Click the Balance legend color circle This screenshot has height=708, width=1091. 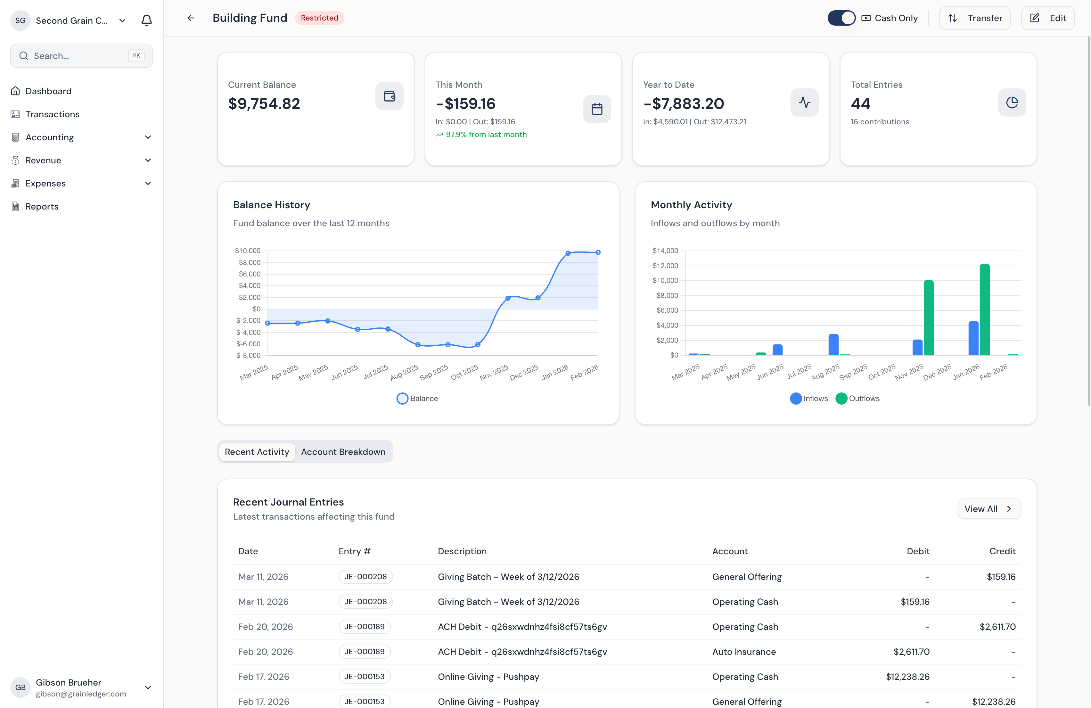click(x=402, y=399)
